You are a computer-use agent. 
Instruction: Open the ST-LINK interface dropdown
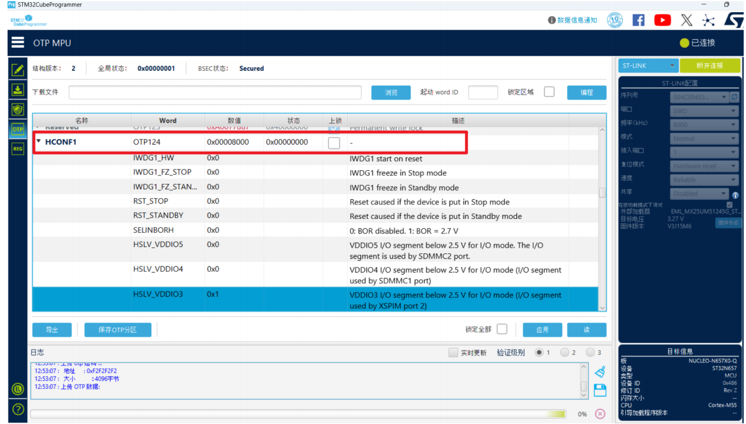(648, 66)
